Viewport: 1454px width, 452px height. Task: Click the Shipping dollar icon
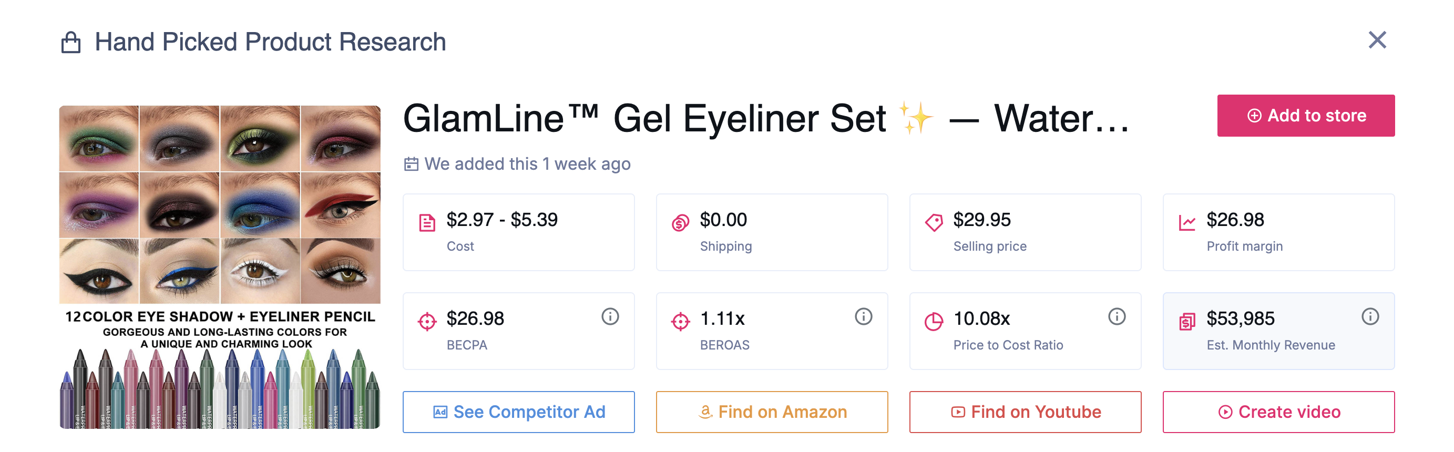(681, 222)
